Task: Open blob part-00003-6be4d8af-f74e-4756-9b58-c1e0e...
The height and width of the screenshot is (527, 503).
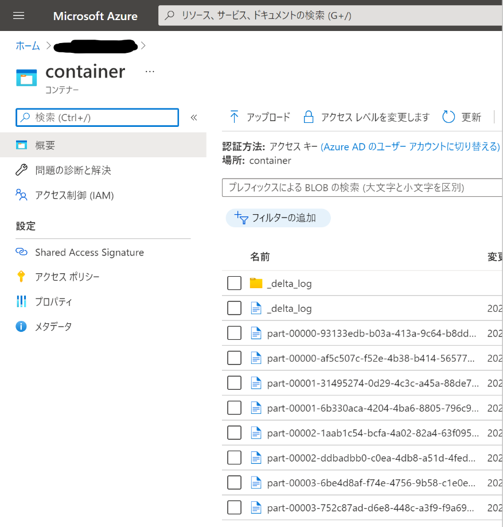Action: 371,483
